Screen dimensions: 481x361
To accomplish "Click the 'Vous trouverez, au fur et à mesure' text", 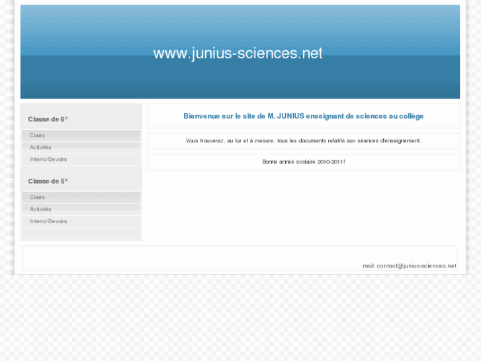I will [x=304, y=140].
